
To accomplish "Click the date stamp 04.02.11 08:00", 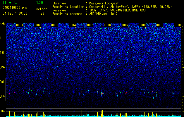I will [x=15, y=13].
